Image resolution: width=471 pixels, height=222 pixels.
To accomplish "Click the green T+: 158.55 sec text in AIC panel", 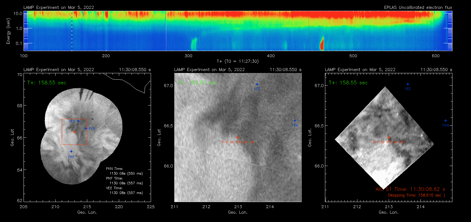I will coord(348,83).
